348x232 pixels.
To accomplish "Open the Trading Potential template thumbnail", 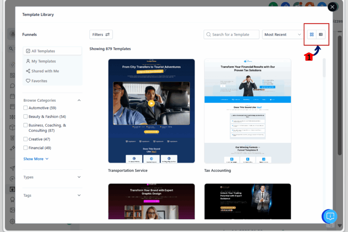I will (247, 201).
